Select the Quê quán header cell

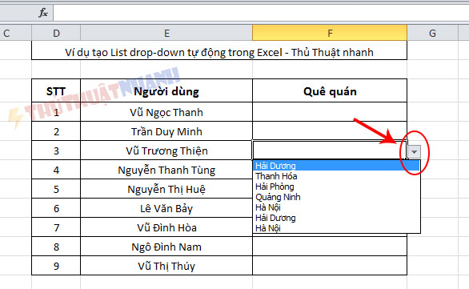tap(330, 91)
